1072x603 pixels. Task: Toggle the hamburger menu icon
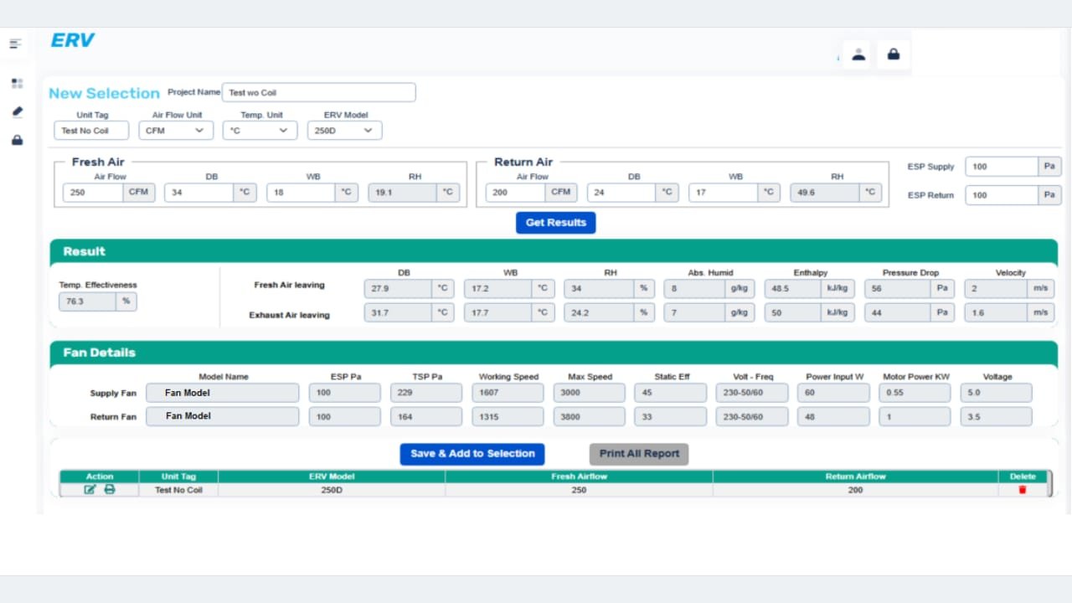[15, 44]
